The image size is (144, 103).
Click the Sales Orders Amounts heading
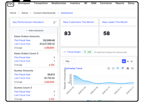pos(27,36)
